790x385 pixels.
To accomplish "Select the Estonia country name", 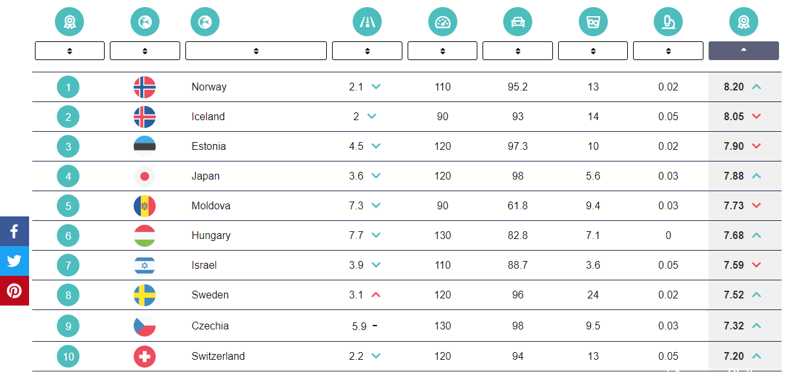I will [x=209, y=147].
